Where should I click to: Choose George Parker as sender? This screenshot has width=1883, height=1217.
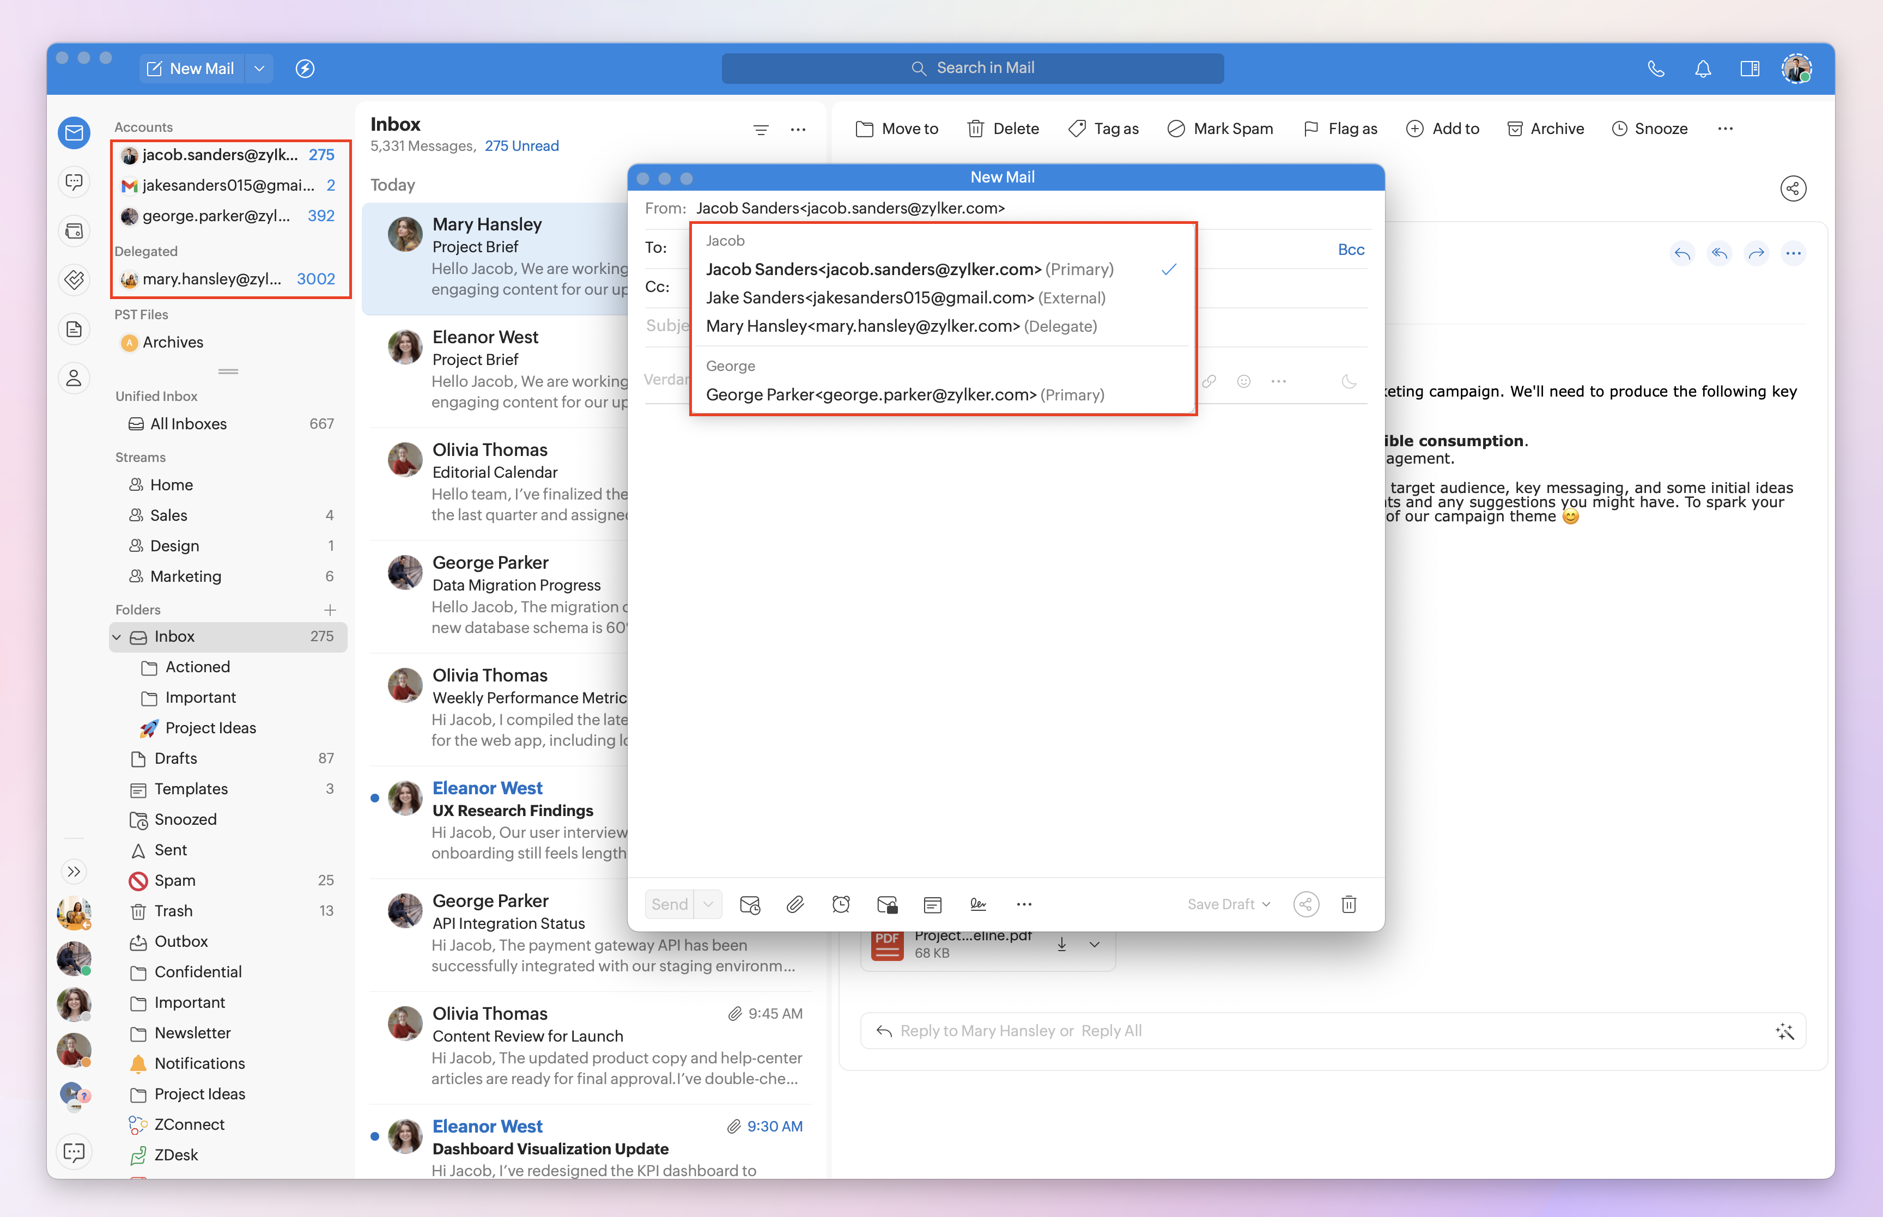(904, 394)
